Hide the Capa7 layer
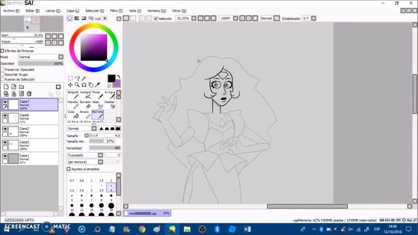Viewport: 418px width, 235px height. coord(5,102)
